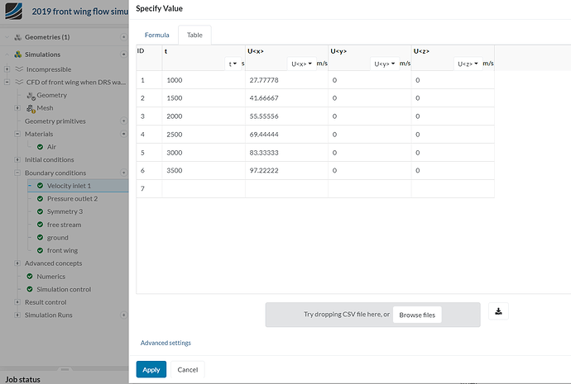
Task: Switch to the Formula tab
Action: pos(157,35)
